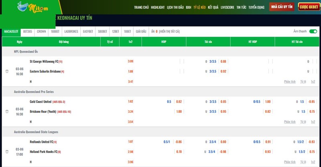Open the Trang Chủ menu
Image resolution: width=321 pixels, height=167 pixels.
point(141,7)
